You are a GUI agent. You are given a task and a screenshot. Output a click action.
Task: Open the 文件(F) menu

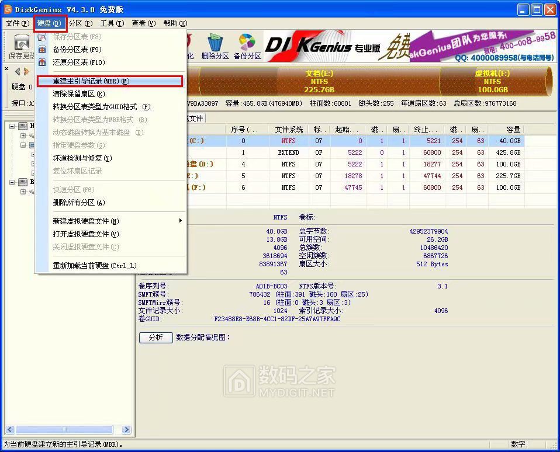click(x=18, y=23)
